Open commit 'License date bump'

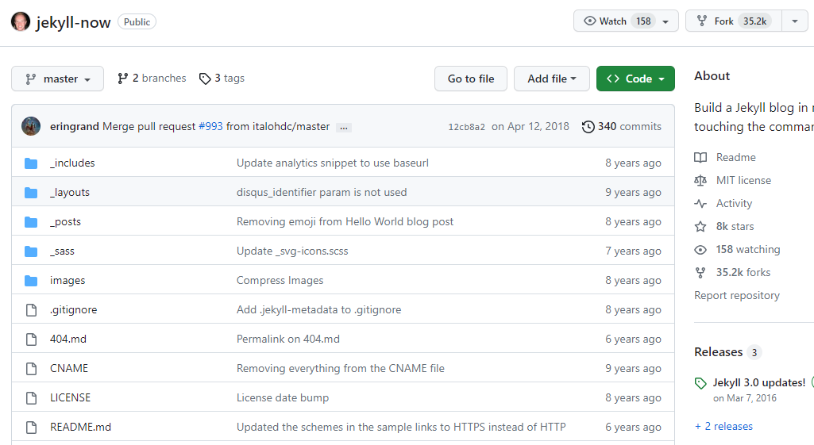pos(283,398)
